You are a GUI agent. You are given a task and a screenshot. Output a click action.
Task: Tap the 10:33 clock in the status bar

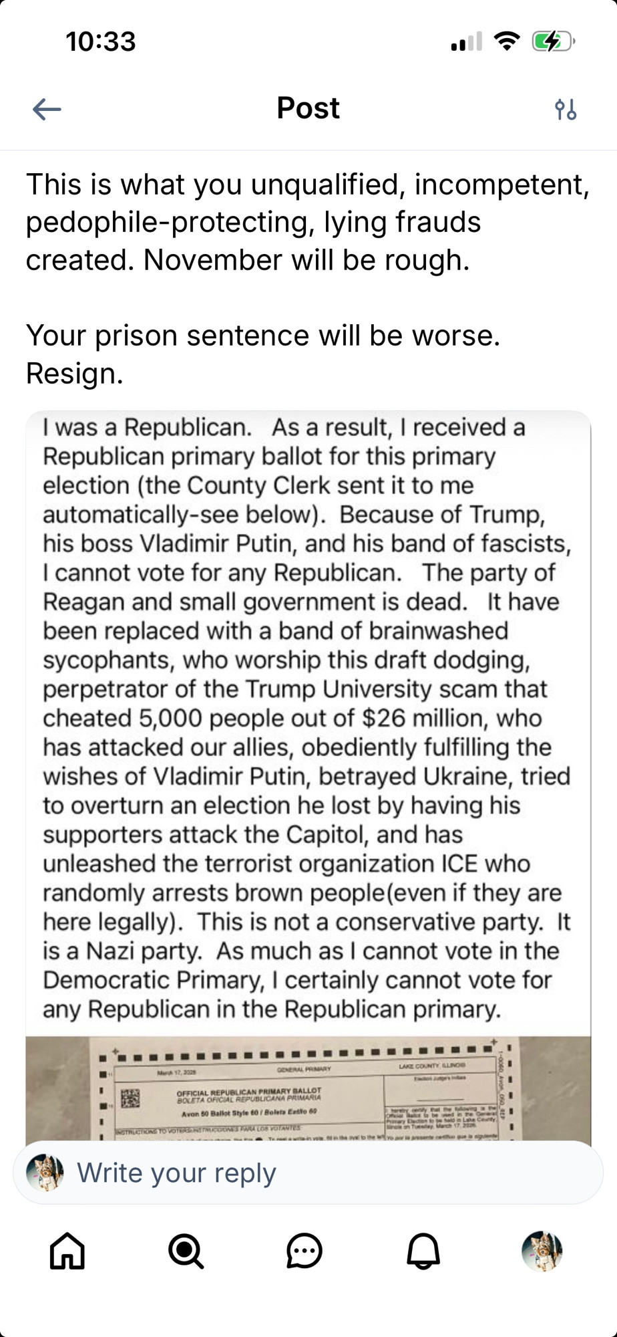pos(101,42)
